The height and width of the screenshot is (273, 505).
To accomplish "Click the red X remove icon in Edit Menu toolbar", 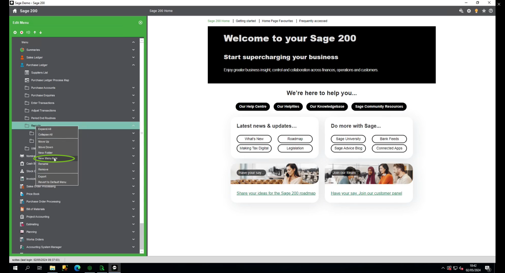I will coord(22,32).
